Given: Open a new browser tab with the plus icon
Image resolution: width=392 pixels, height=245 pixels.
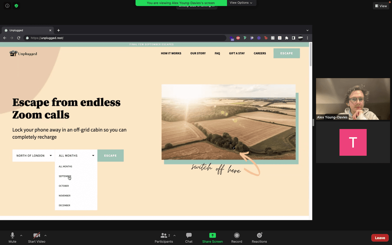Looking at the screenshot, I should (x=58, y=30).
